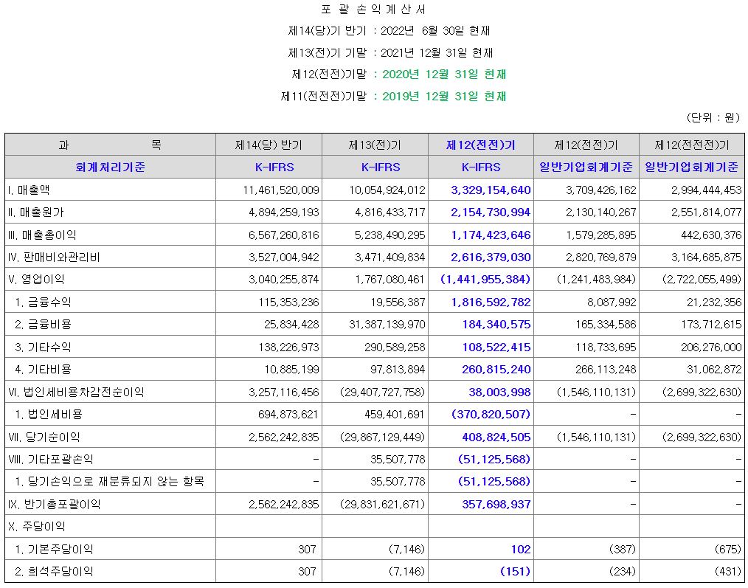The width and height of the screenshot is (748, 588).
Task: Select the value 3,527,004,942
Action: 284,257
